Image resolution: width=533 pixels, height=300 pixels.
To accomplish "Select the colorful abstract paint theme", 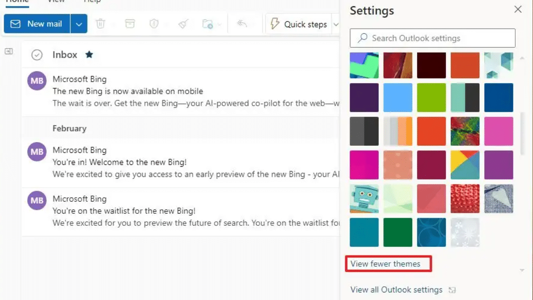I will [x=465, y=131].
